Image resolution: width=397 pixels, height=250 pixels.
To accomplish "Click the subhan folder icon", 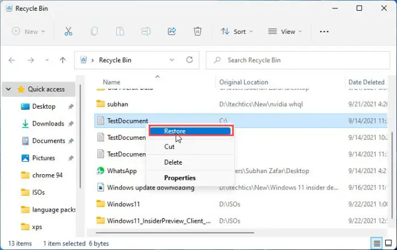I will pyautogui.click(x=100, y=104).
